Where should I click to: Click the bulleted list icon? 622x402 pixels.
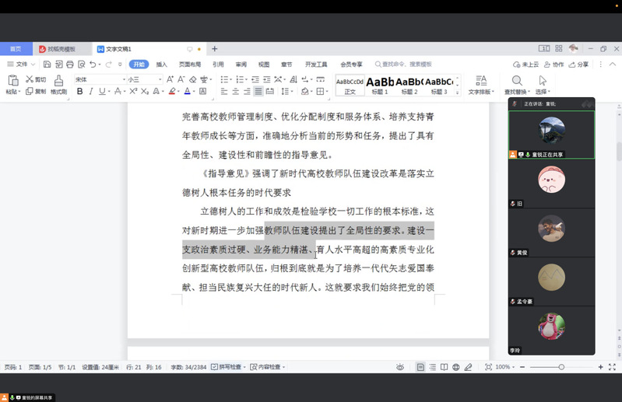[224, 79]
